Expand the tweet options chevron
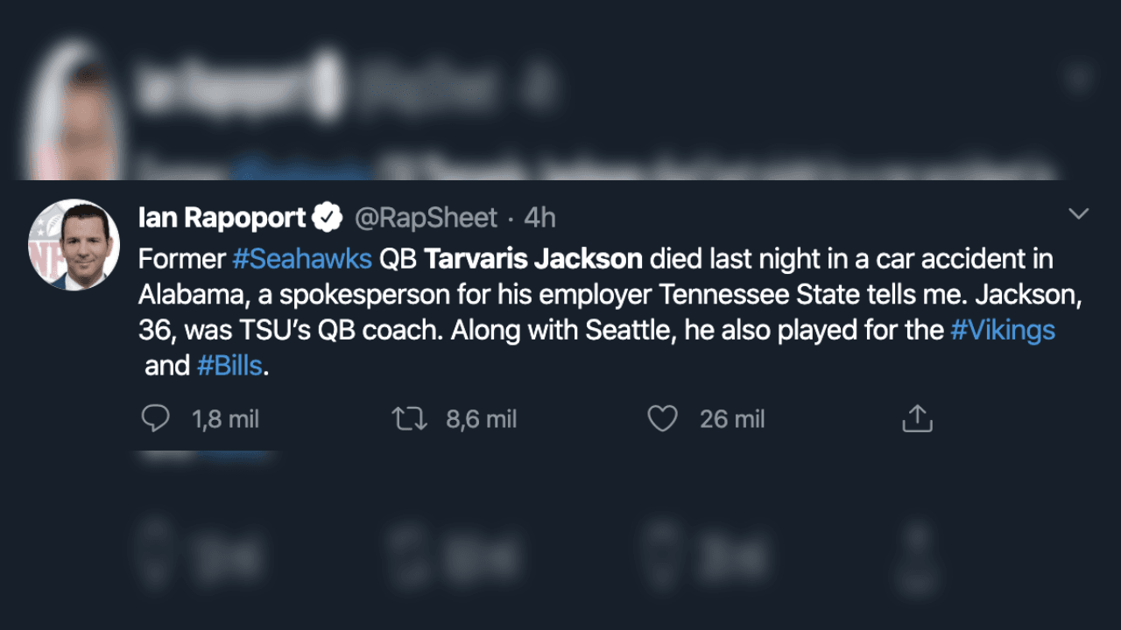 point(1079,214)
